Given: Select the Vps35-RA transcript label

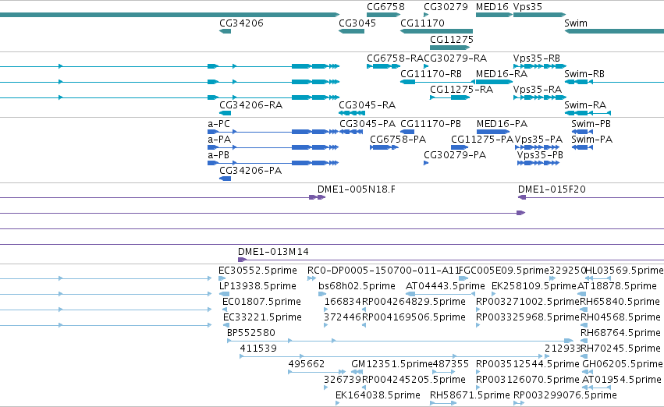Looking at the screenshot, I should coord(537,90).
